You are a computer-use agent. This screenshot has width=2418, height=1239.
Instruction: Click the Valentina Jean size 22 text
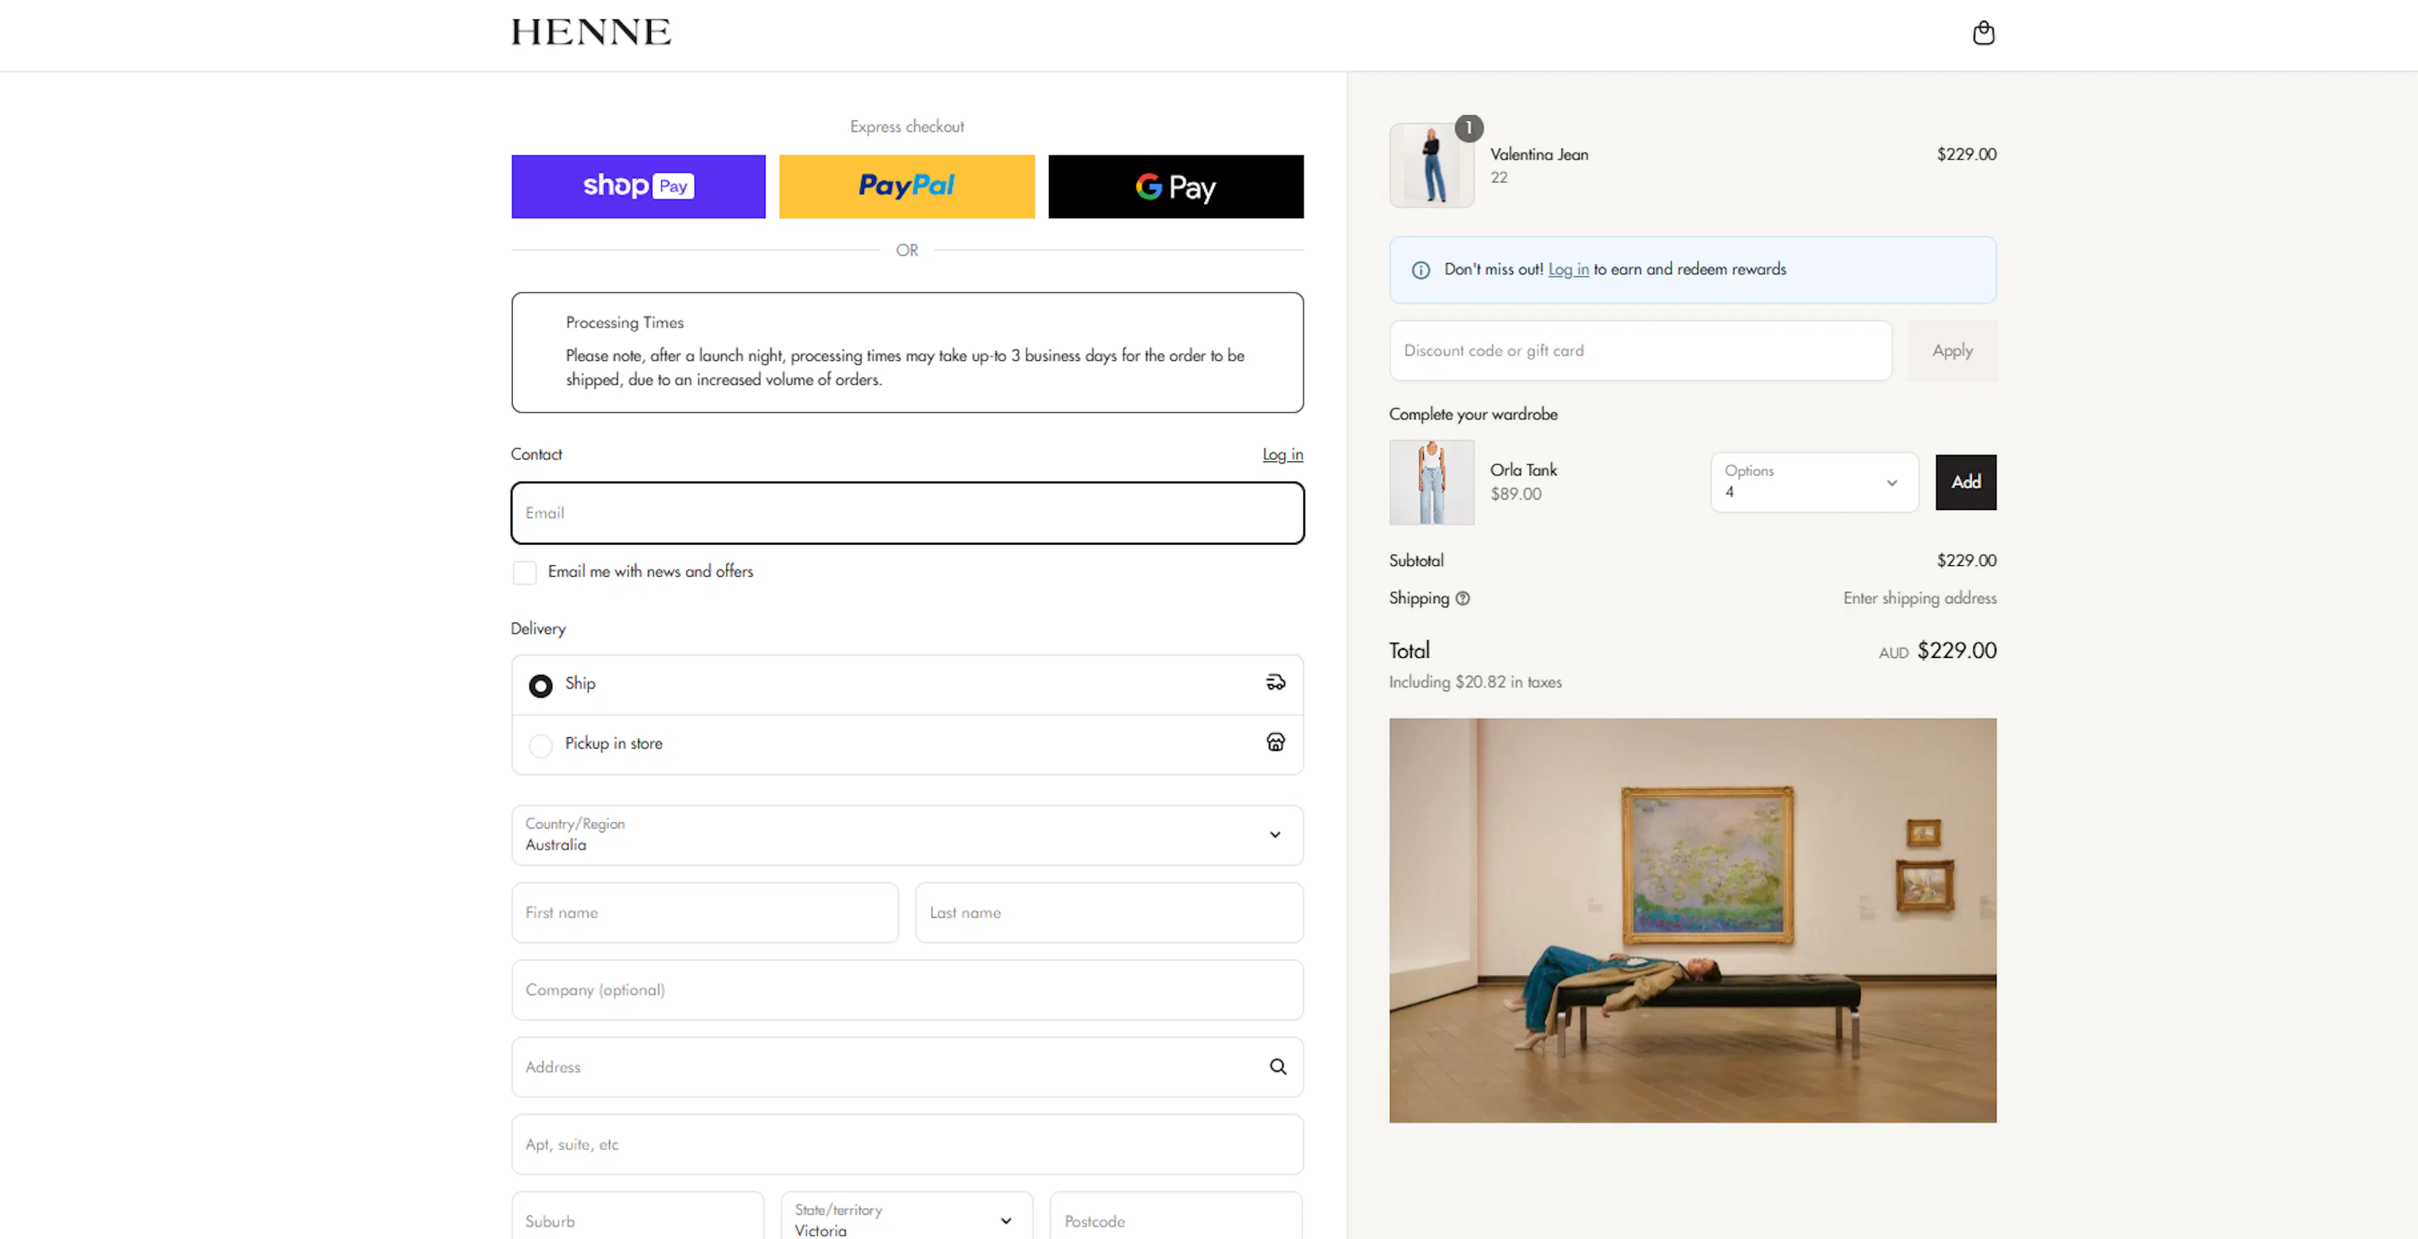point(1498,178)
